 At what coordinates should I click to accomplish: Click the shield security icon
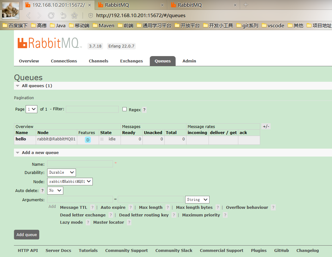pyautogui.click(x=91, y=16)
